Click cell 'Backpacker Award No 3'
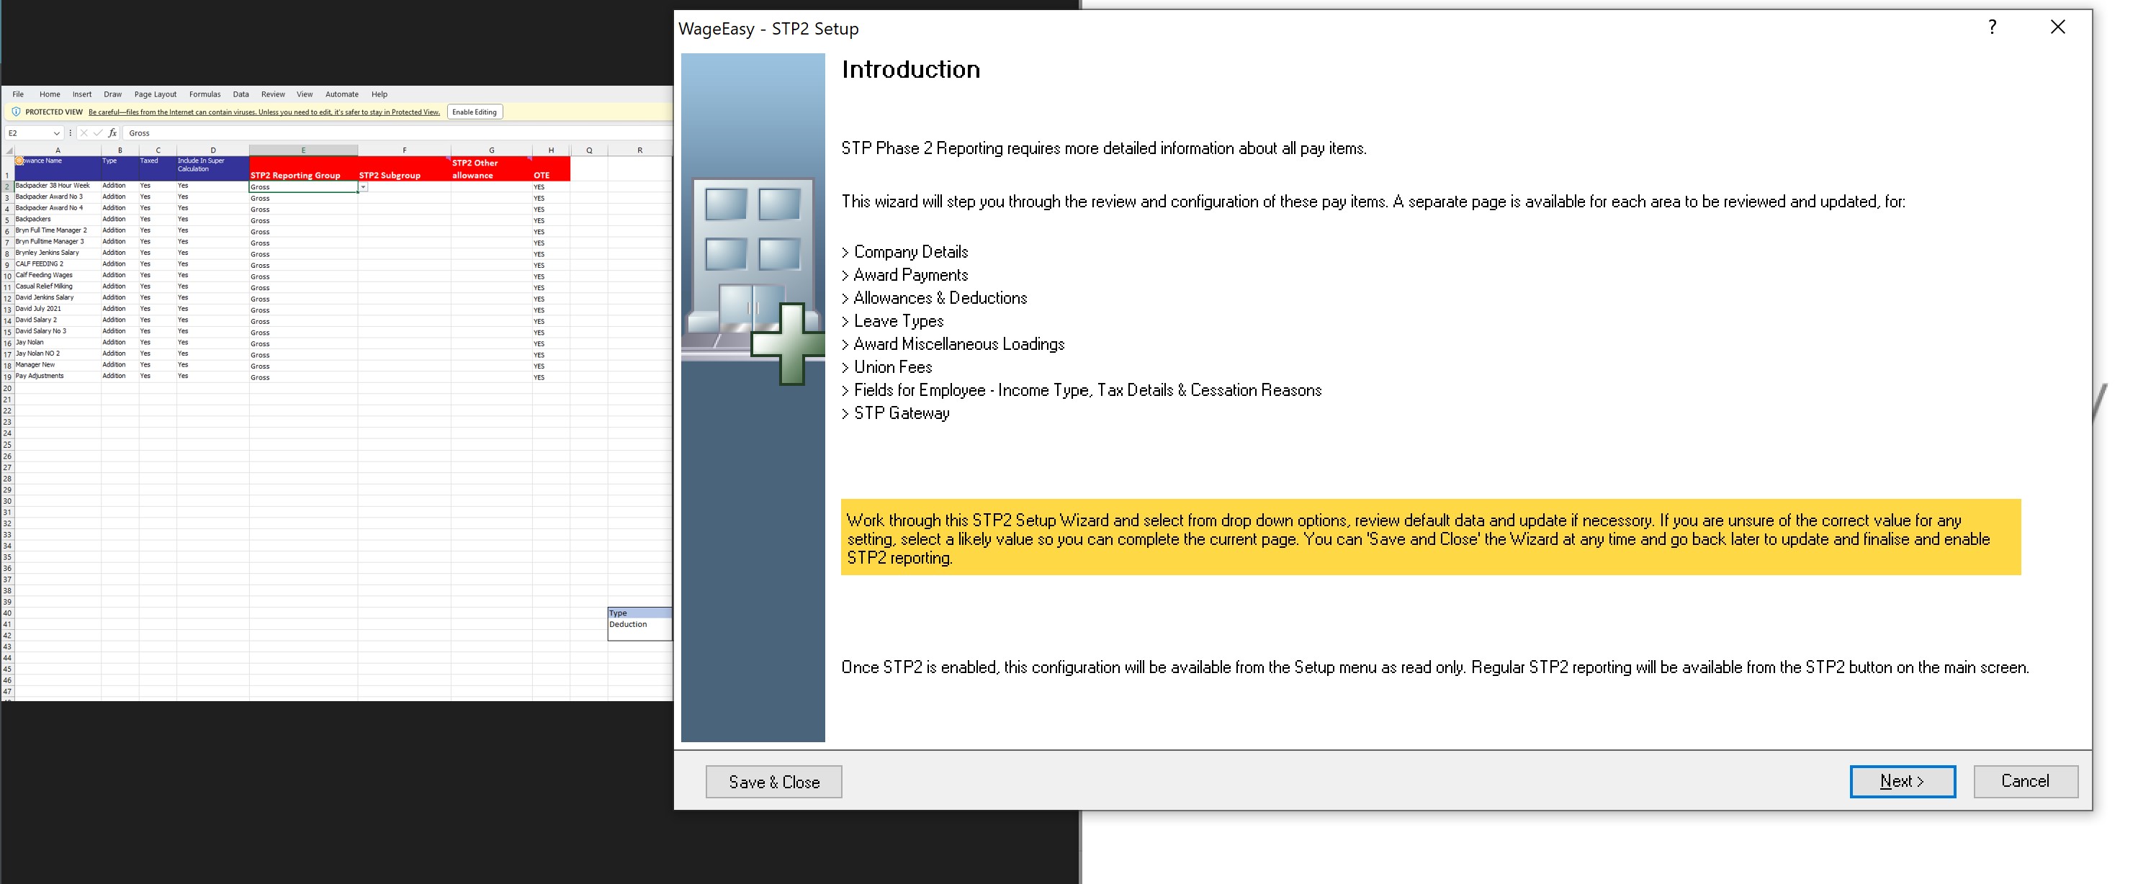 pyautogui.click(x=58, y=197)
